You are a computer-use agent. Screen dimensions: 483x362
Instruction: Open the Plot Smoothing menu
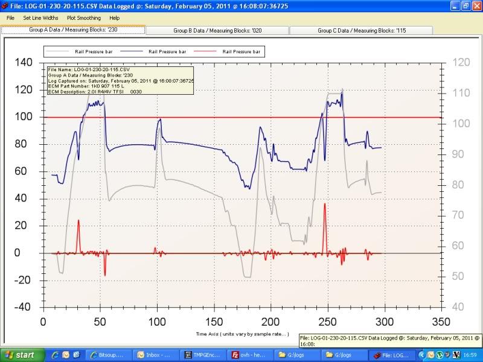click(84, 18)
